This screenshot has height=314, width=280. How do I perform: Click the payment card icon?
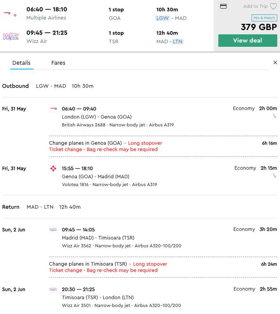223,6
